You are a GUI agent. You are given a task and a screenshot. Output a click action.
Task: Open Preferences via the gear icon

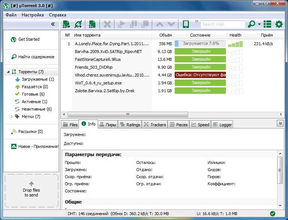[x=279, y=24]
